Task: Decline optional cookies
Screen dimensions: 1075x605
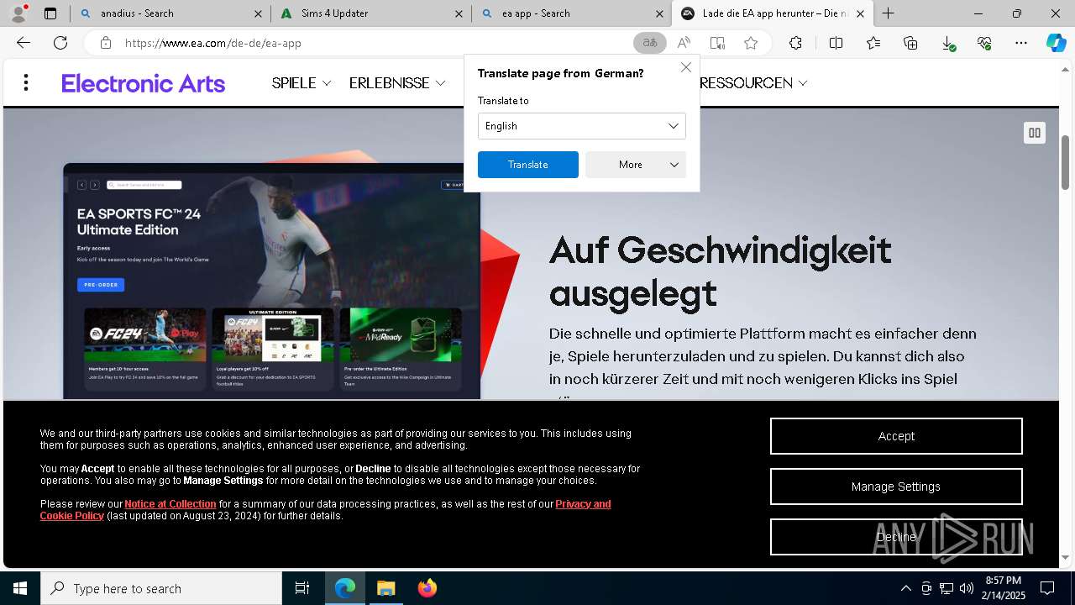Action: point(896,537)
